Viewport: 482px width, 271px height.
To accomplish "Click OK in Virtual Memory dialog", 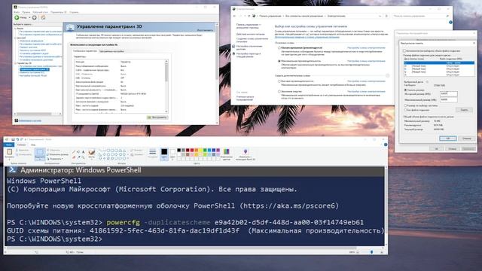I will (x=447, y=139).
